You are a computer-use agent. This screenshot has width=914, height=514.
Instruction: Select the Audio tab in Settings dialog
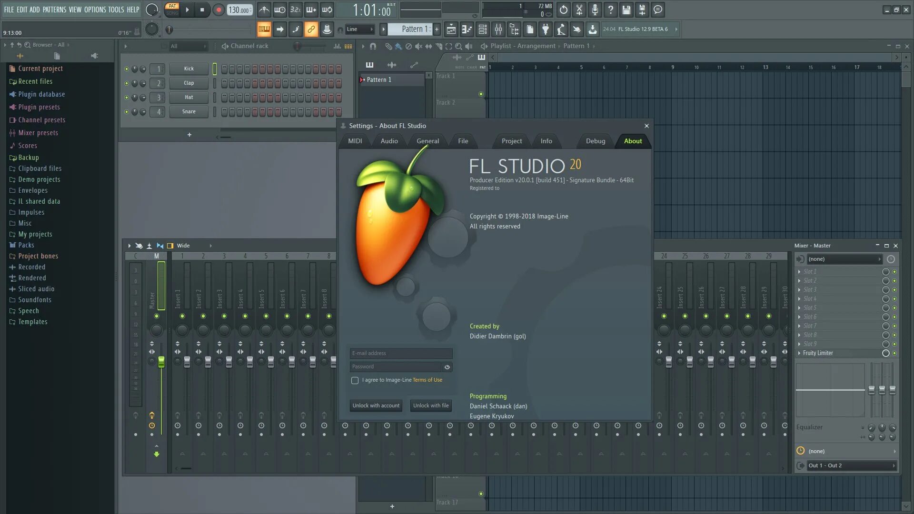tap(388, 140)
